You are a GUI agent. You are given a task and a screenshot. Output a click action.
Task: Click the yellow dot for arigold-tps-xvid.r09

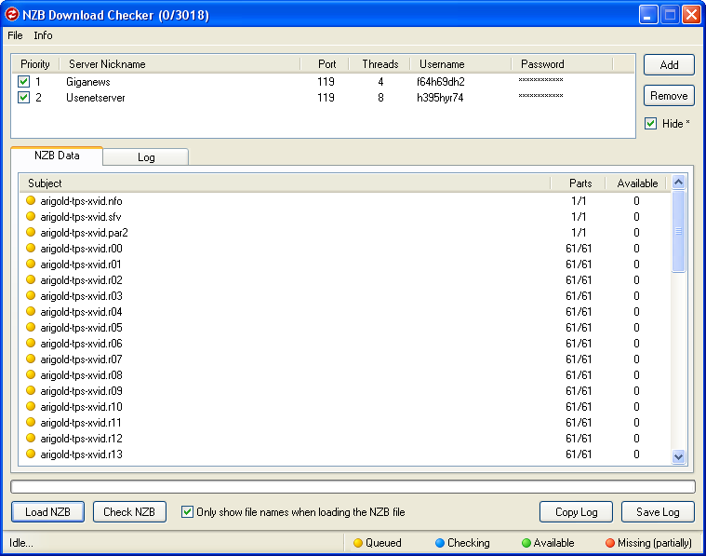(31, 390)
